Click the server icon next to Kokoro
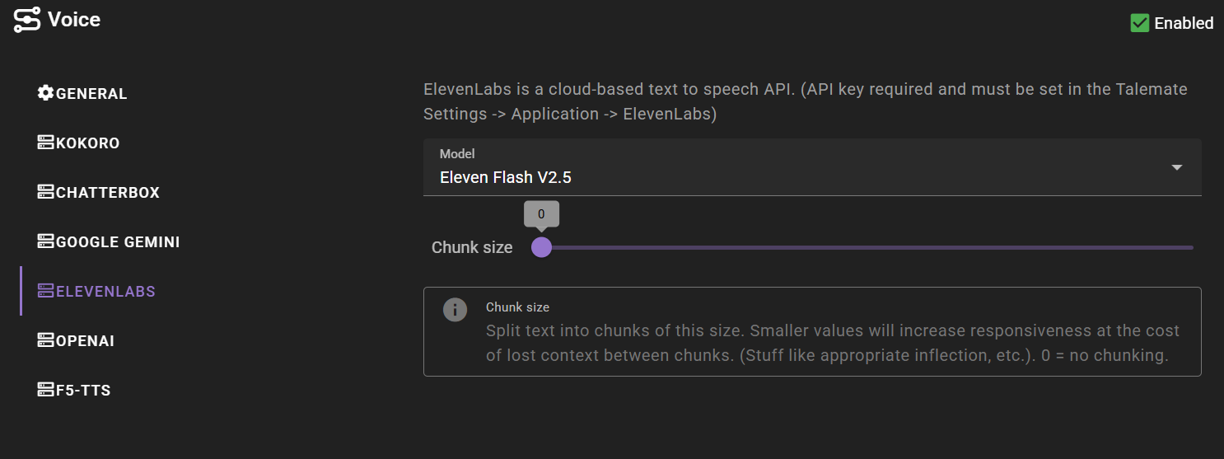 46,143
